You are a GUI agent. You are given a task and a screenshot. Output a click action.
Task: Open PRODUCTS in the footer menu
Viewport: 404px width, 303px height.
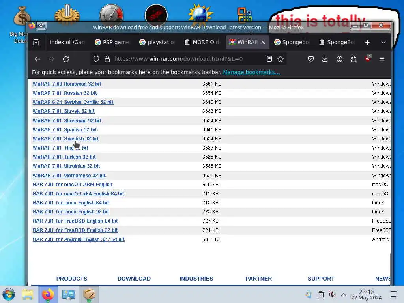(72, 279)
